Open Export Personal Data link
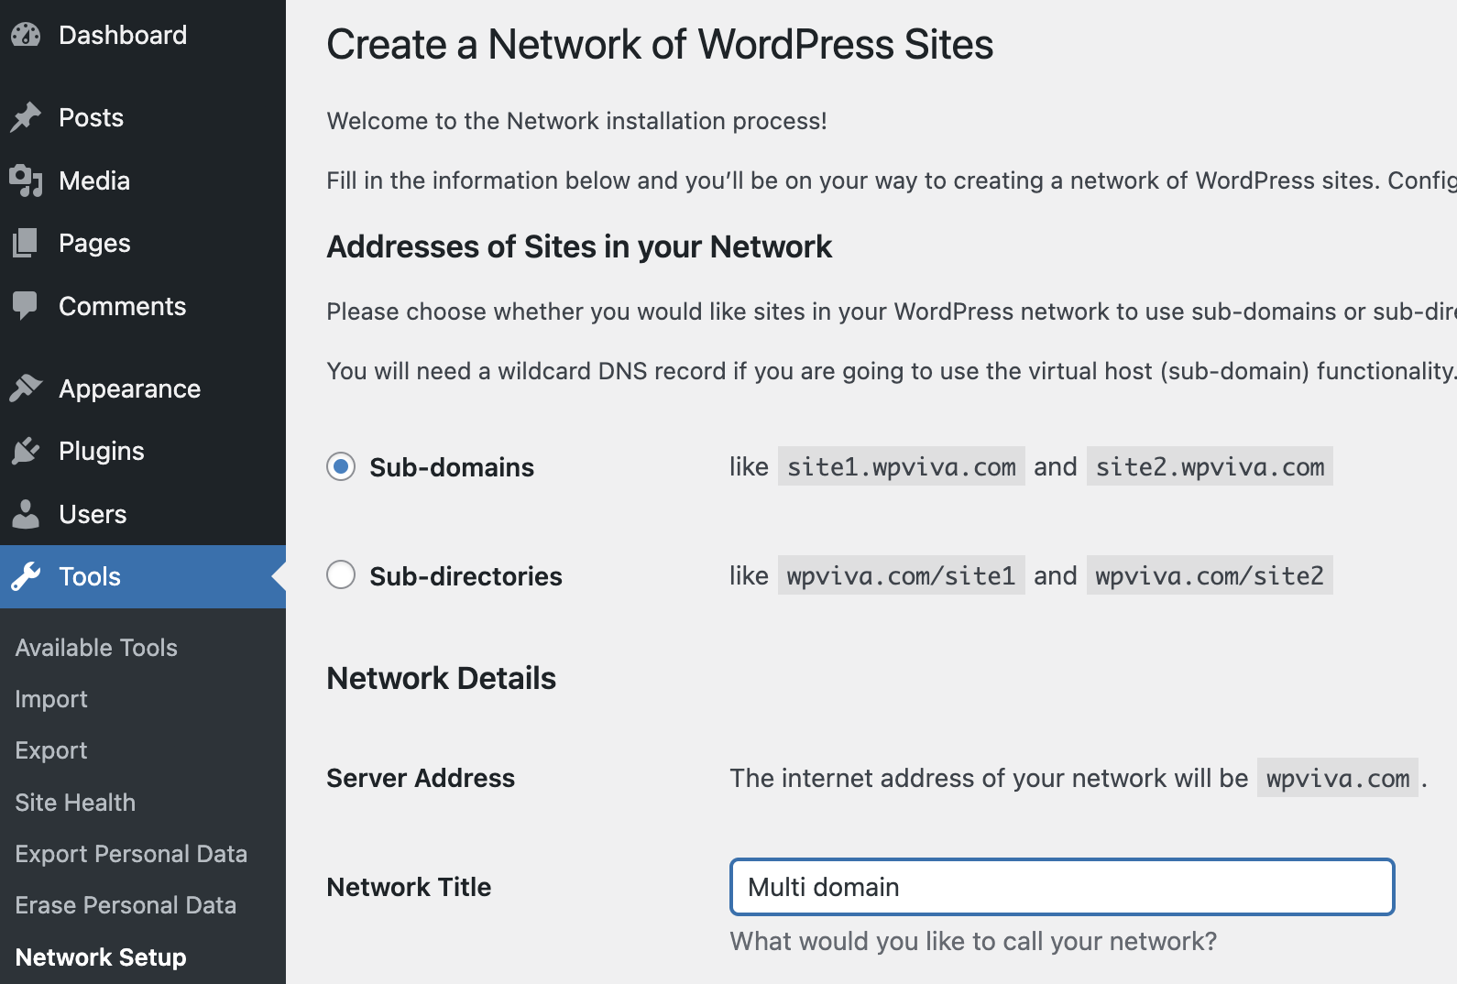The image size is (1457, 984). (x=131, y=854)
